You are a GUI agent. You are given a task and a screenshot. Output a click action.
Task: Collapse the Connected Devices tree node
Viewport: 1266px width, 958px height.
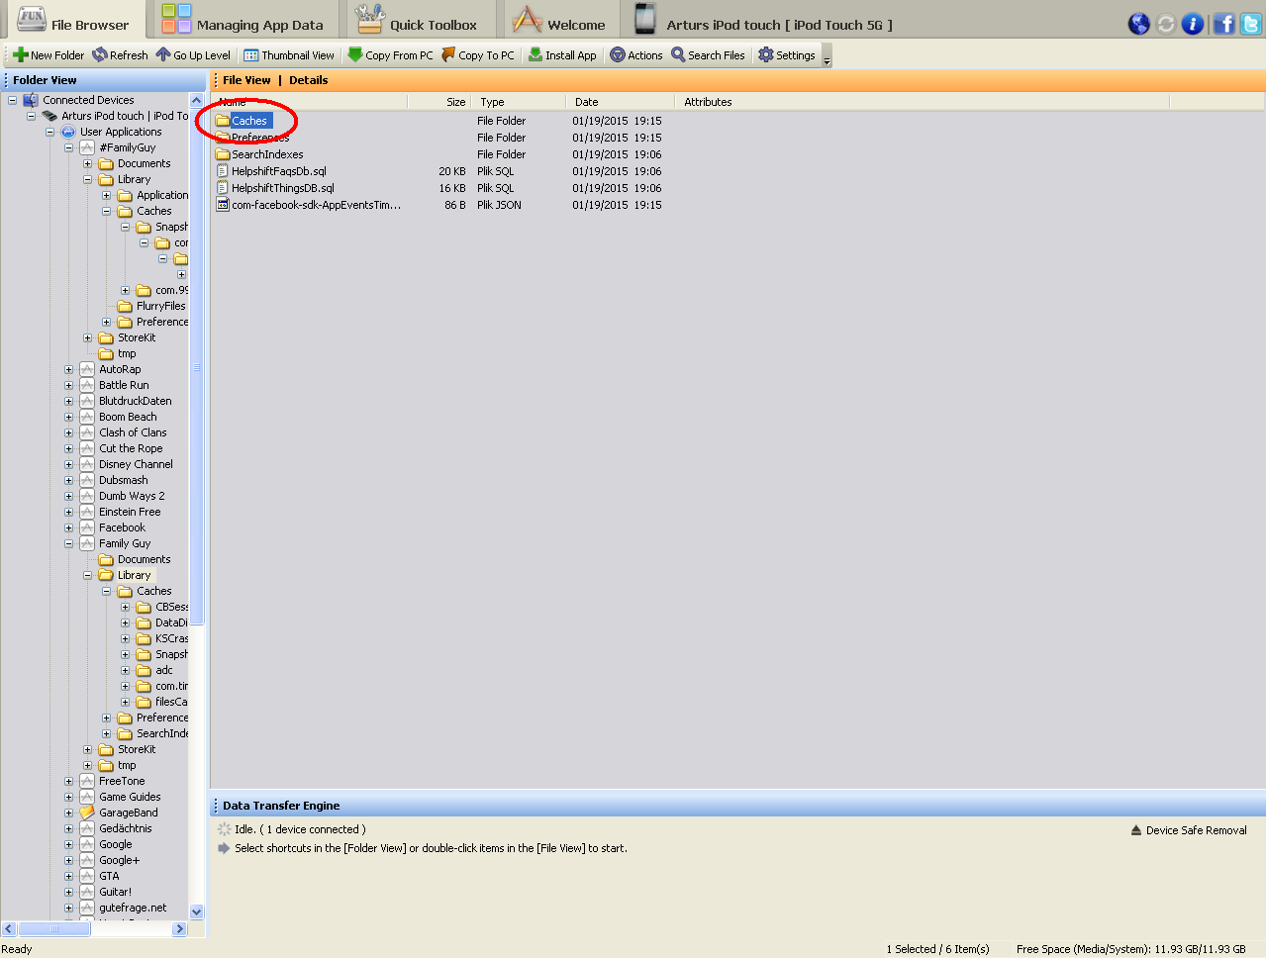point(12,100)
